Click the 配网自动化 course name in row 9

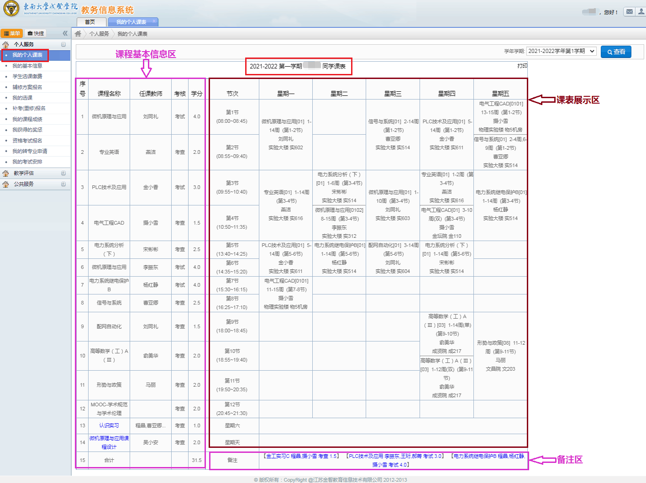[x=109, y=326]
